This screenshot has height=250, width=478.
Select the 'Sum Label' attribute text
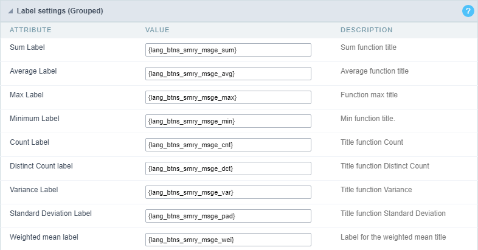[27, 47]
